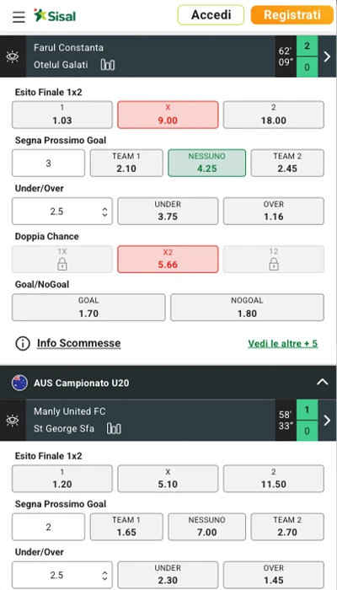Click the Sisal logo
This screenshot has width=337, height=590.
pos(55,16)
